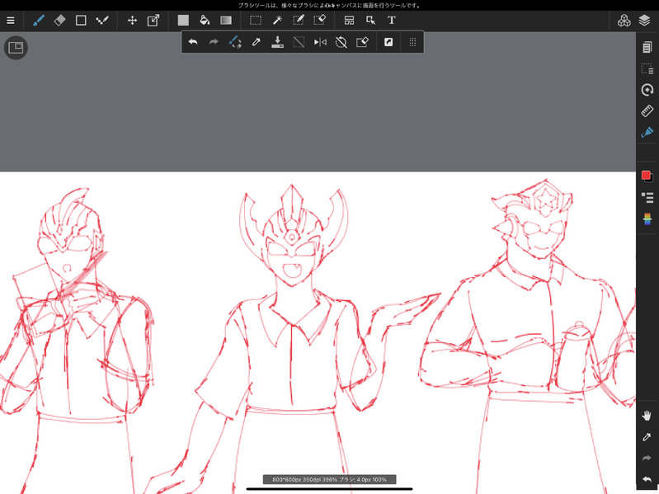659x494 pixels.
Task: Toggle full screen arrow icon
Action: pos(388,42)
